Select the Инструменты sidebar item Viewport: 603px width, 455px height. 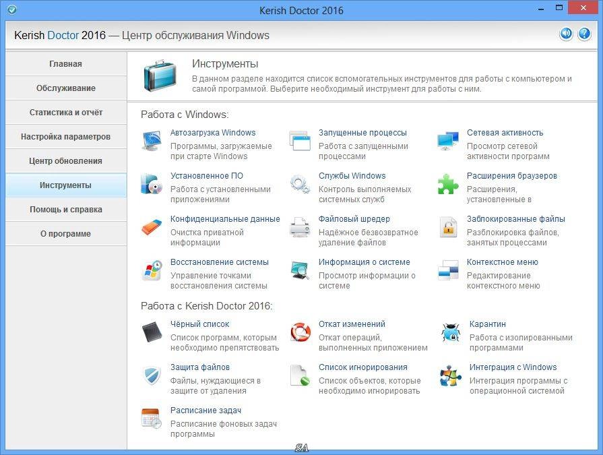click(66, 185)
